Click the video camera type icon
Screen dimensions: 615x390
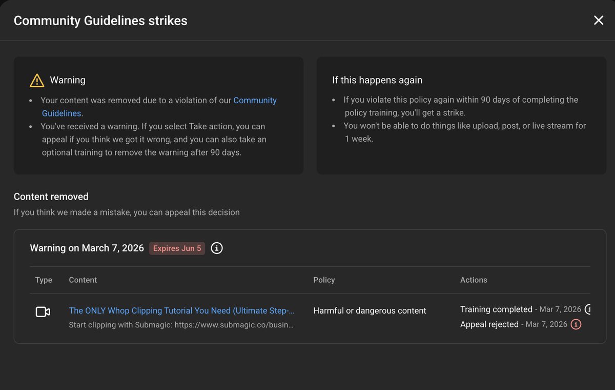(x=43, y=312)
